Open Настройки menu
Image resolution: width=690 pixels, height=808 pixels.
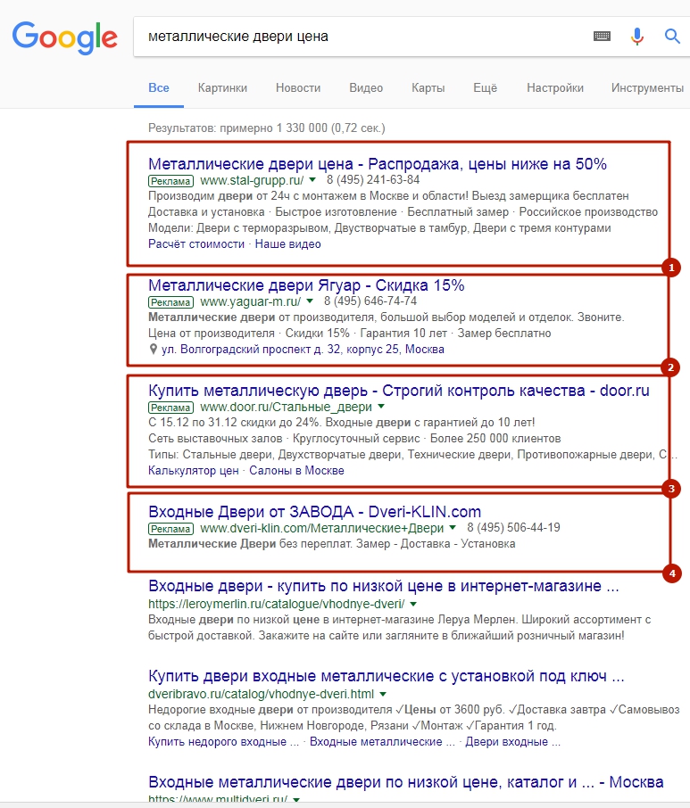555,88
